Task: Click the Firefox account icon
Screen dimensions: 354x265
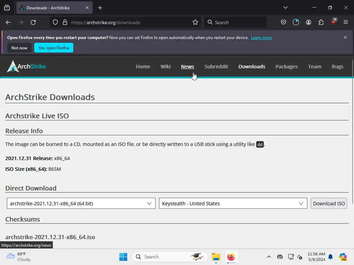Action: 308,22
